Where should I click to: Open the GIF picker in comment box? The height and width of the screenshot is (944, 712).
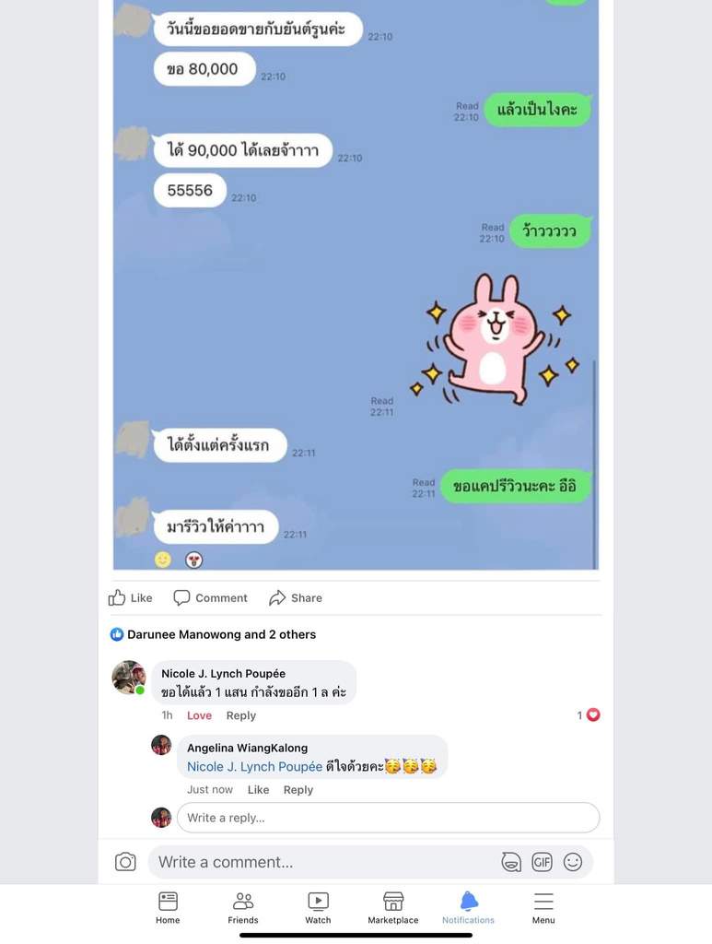tap(542, 862)
